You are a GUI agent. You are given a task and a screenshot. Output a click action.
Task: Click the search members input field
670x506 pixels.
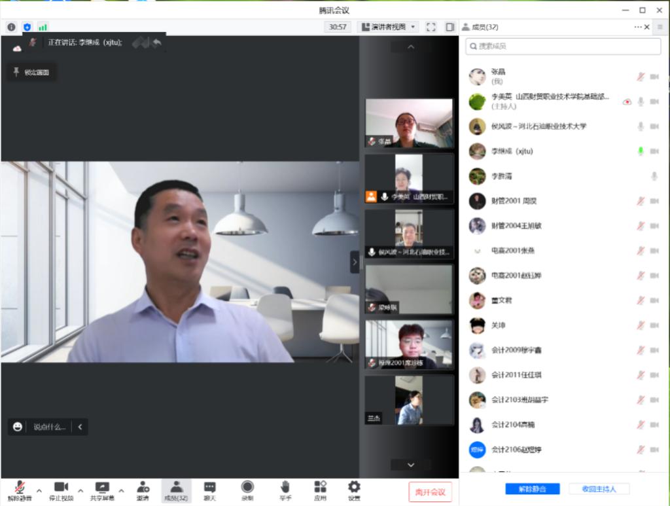coord(563,46)
